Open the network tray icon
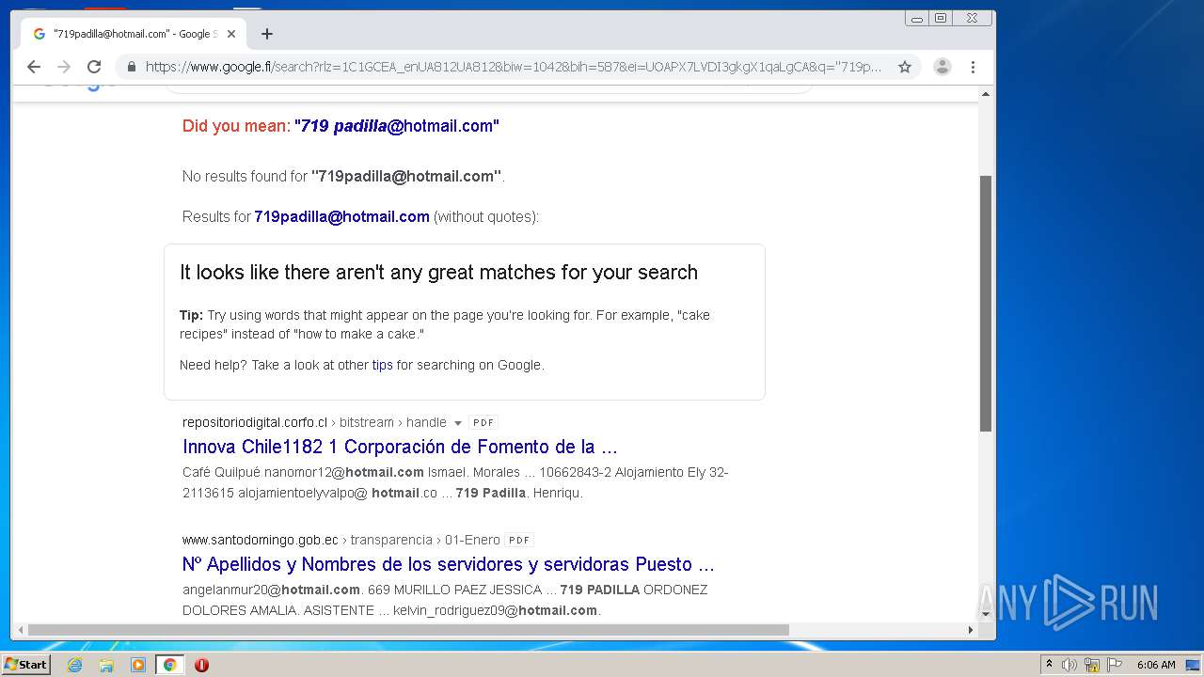1204x677 pixels. pyautogui.click(x=1092, y=665)
